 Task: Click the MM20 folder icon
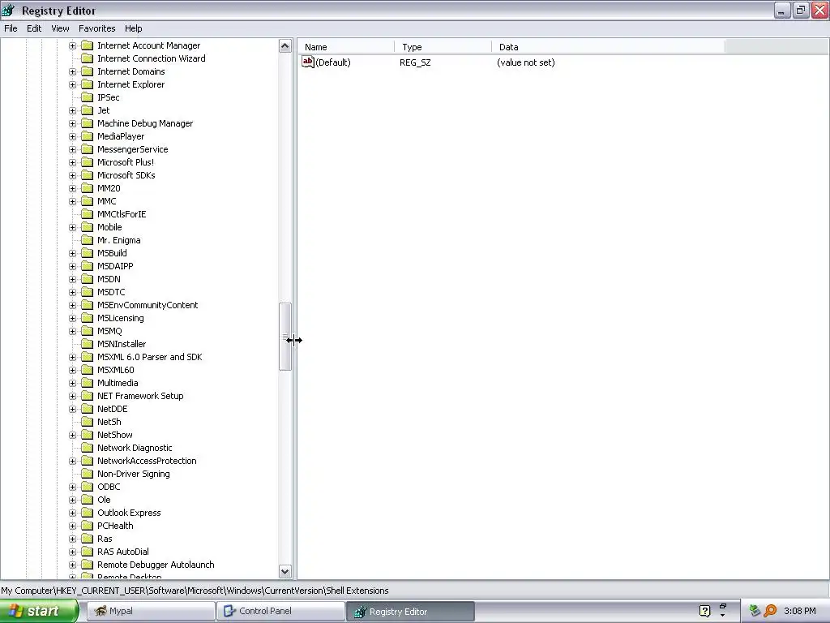(x=88, y=188)
